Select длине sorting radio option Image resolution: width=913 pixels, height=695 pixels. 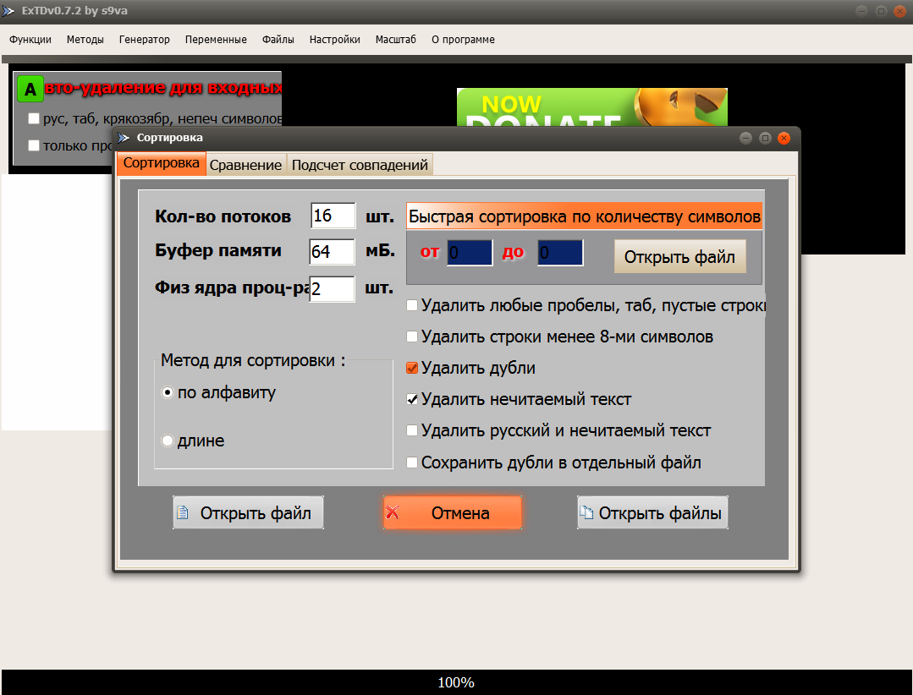pos(168,441)
